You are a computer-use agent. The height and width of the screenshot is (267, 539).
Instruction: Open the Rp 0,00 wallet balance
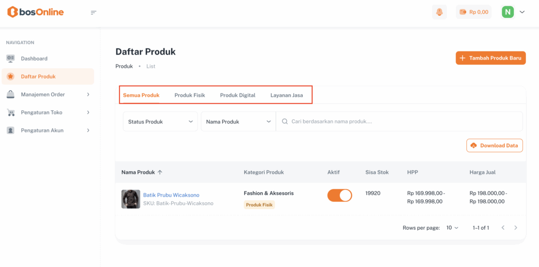[x=474, y=12]
